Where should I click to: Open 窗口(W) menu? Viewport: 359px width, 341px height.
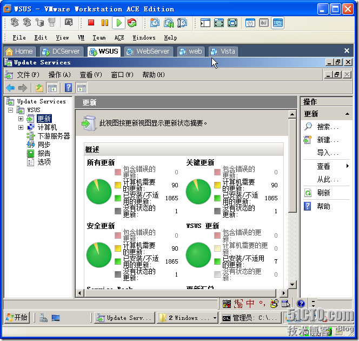tap(122, 75)
